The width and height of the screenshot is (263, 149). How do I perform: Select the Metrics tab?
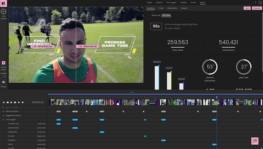tap(202, 3)
